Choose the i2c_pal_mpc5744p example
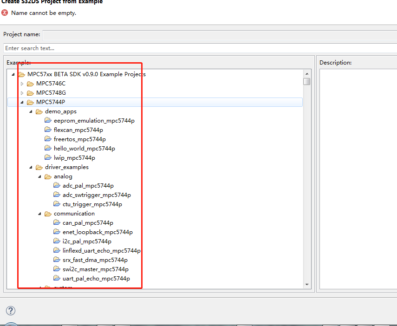Screen dimensions: 397x326 point(87,241)
